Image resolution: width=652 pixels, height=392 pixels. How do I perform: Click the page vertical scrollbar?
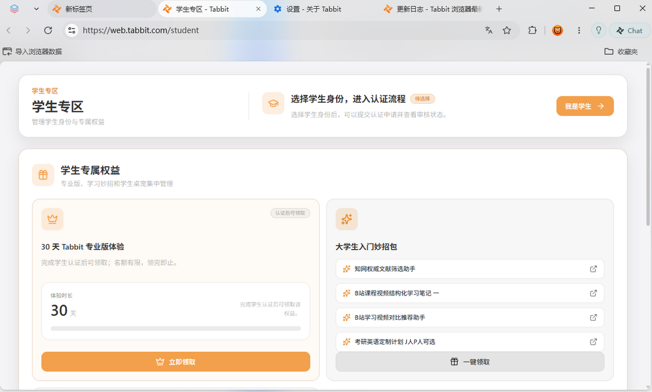tap(648, 147)
